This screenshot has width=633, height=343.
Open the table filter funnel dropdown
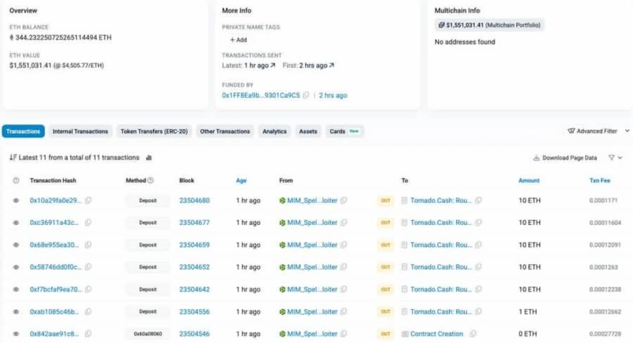point(615,158)
